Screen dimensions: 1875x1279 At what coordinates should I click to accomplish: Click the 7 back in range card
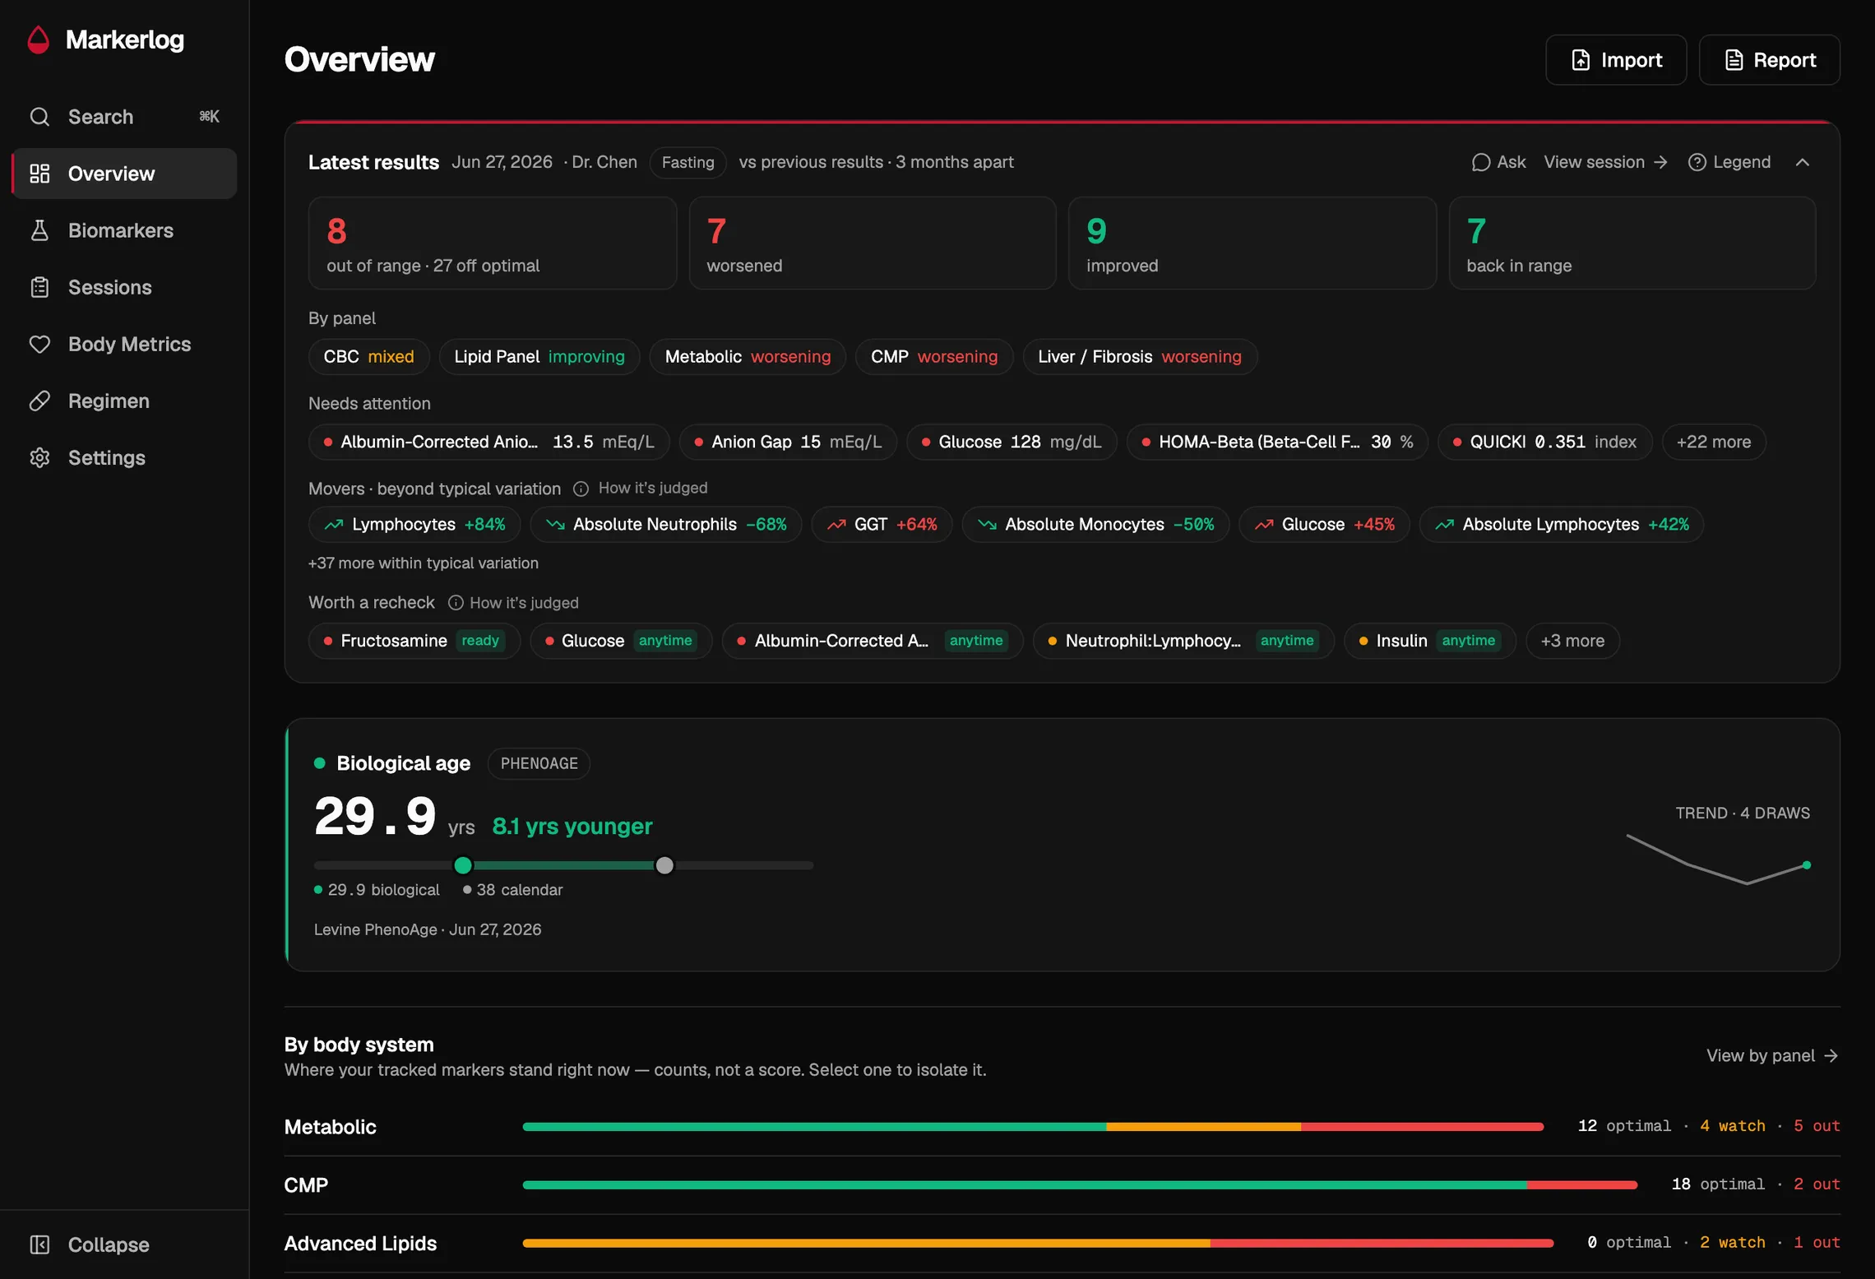click(1632, 243)
